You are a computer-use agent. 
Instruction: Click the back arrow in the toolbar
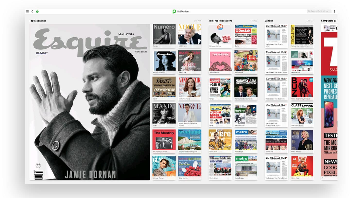32,11
